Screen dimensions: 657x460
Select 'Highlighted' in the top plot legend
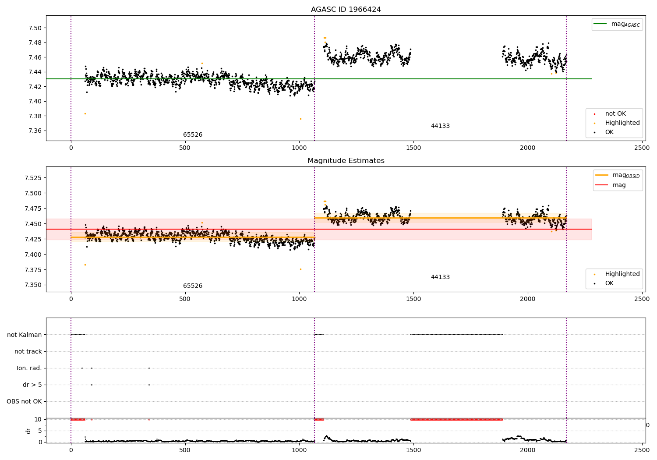(x=622, y=123)
